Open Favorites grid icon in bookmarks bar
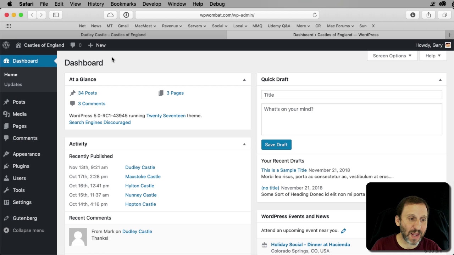This screenshot has height=255, width=454. (8, 26)
